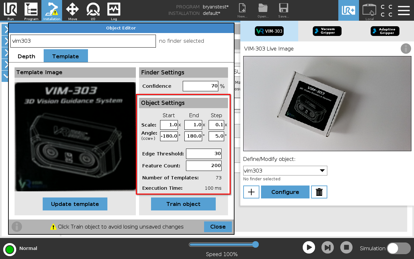Image resolution: width=414 pixels, height=259 pixels.
Task: Click the object name field containing vim303
Action: click(83, 41)
